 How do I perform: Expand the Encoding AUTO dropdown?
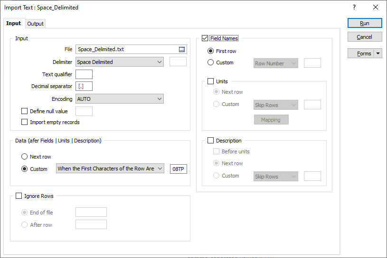click(x=120, y=99)
